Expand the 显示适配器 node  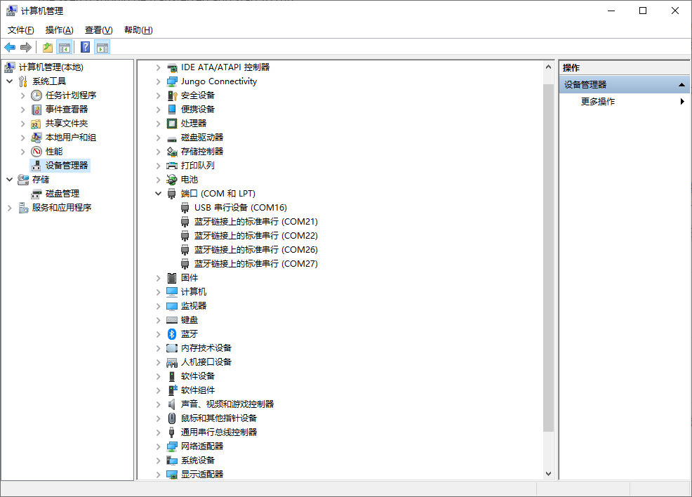(159, 475)
